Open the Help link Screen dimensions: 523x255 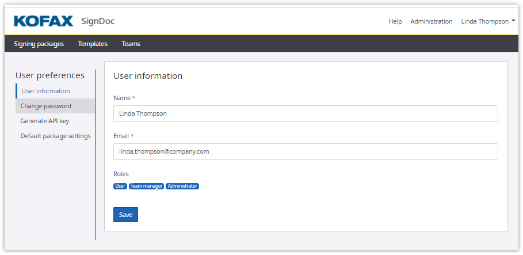[x=395, y=21]
